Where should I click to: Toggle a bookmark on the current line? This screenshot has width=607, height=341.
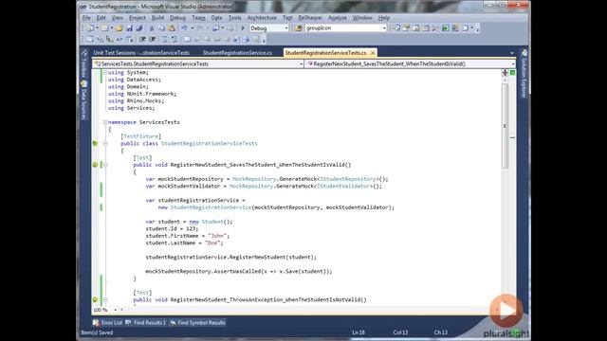[x=188, y=39]
